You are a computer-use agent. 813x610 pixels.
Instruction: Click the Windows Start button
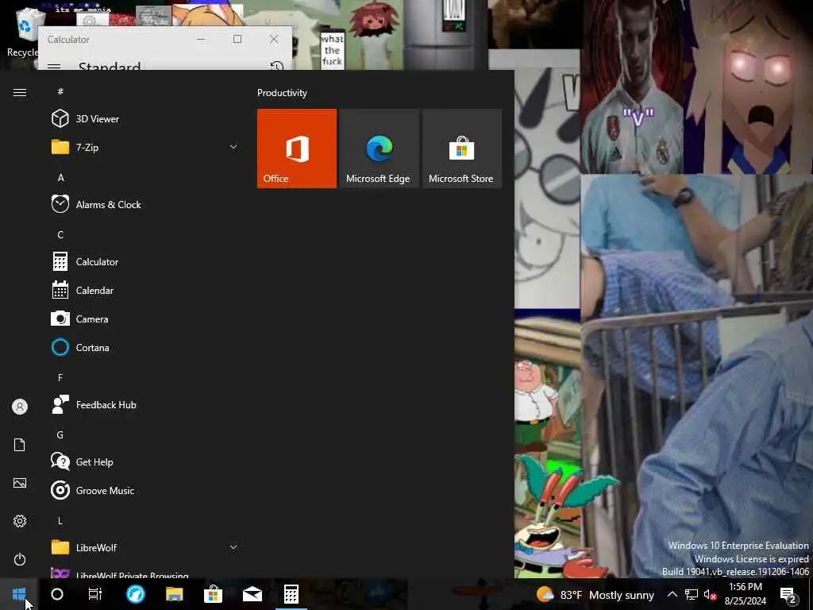coord(19,594)
